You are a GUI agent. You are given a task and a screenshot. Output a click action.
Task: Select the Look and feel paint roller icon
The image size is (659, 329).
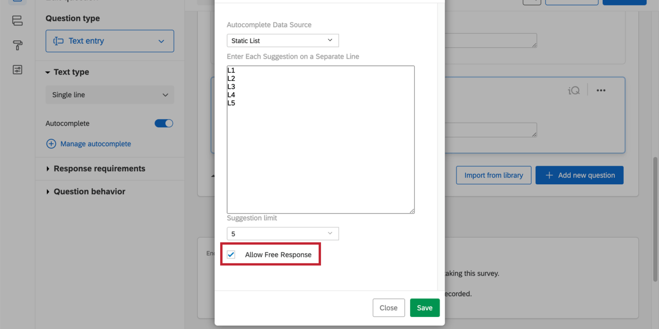pos(18,45)
